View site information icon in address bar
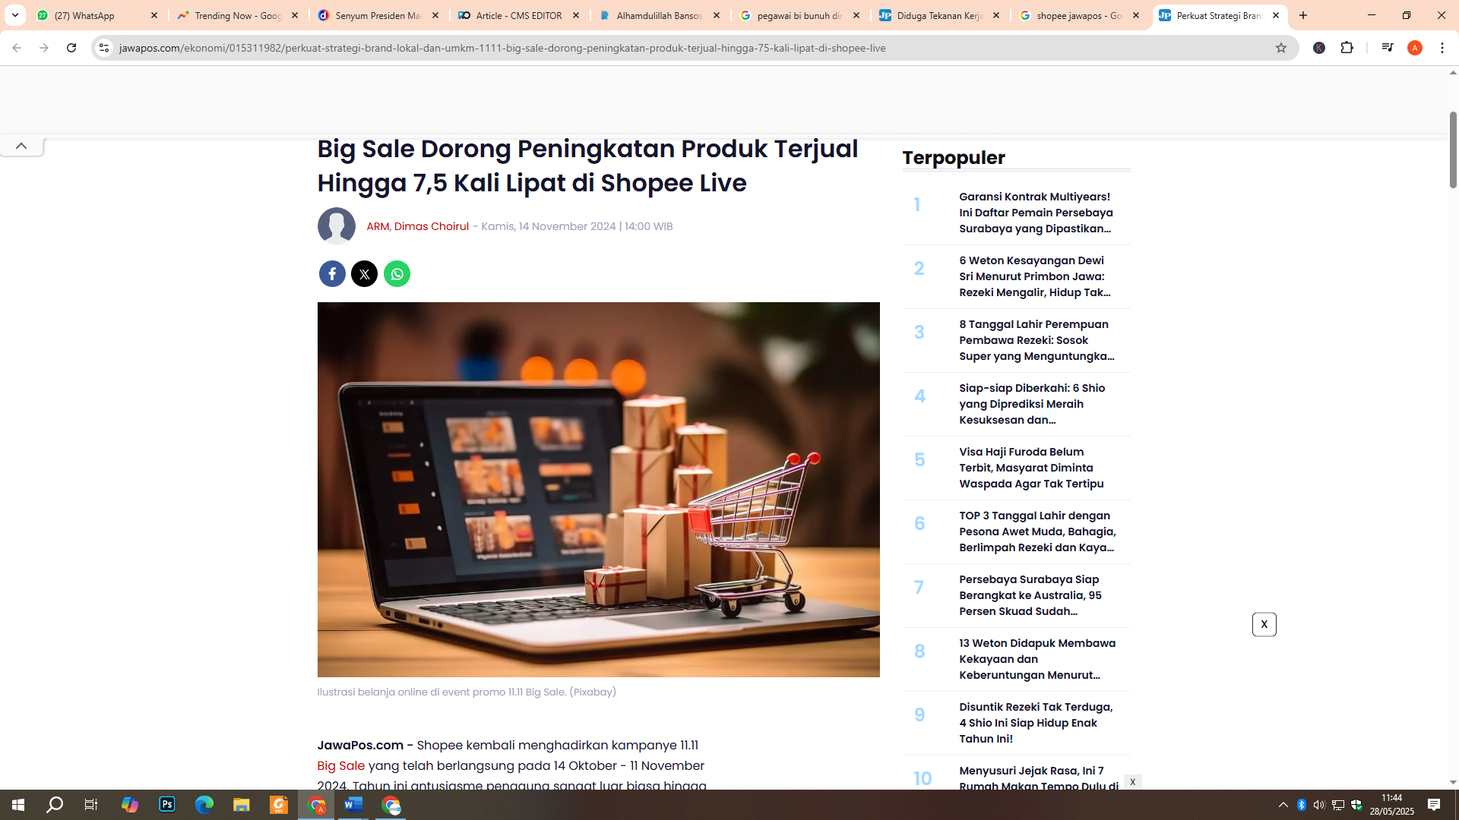This screenshot has height=820, width=1459. (x=104, y=48)
